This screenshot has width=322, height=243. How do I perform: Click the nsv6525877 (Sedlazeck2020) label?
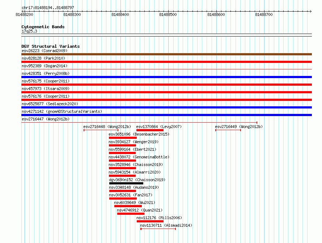50,104
